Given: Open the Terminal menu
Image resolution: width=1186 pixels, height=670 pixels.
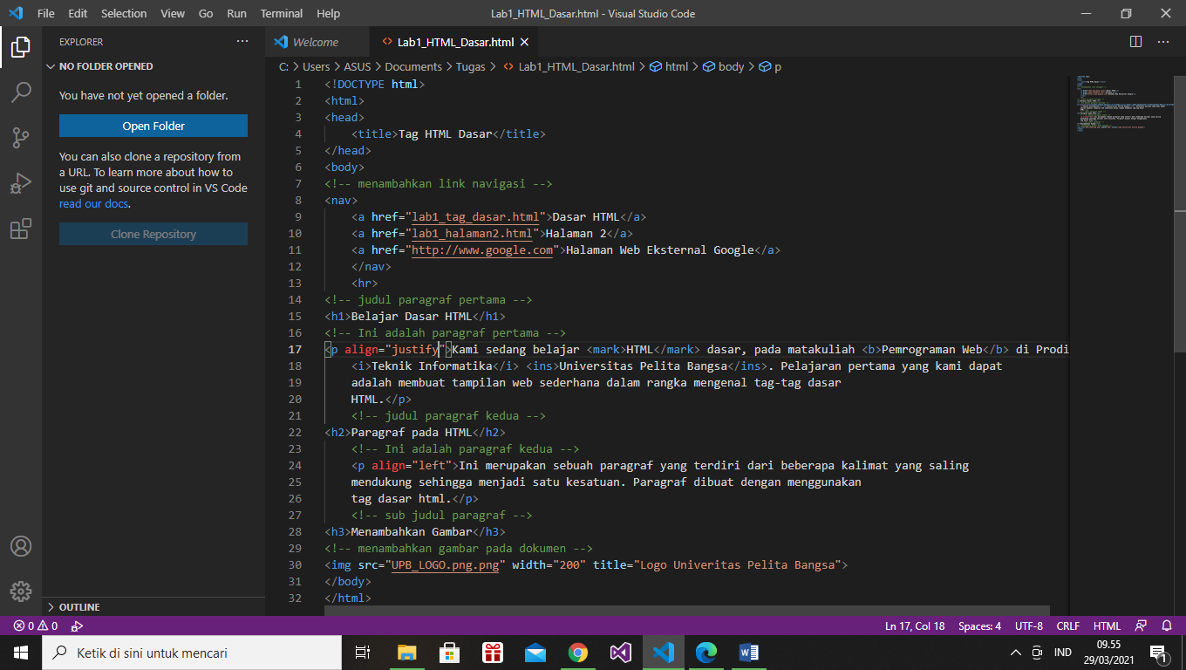Looking at the screenshot, I should pyautogui.click(x=281, y=13).
